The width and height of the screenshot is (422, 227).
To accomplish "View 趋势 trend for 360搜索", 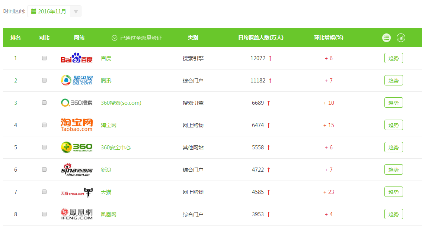I will pos(393,103).
